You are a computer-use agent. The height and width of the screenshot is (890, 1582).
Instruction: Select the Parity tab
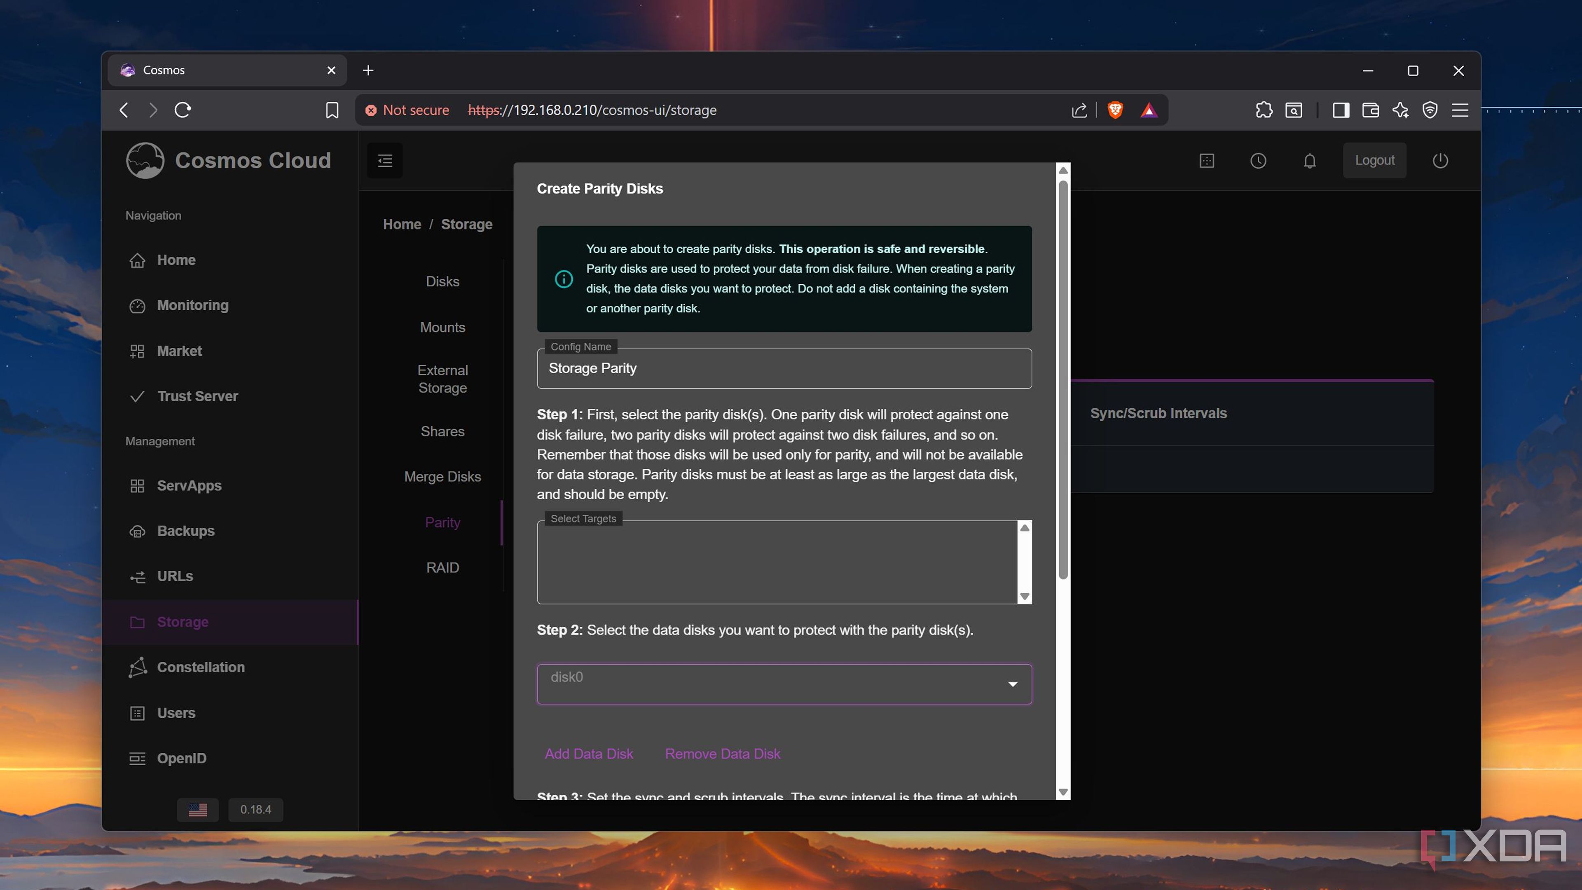[x=442, y=523]
